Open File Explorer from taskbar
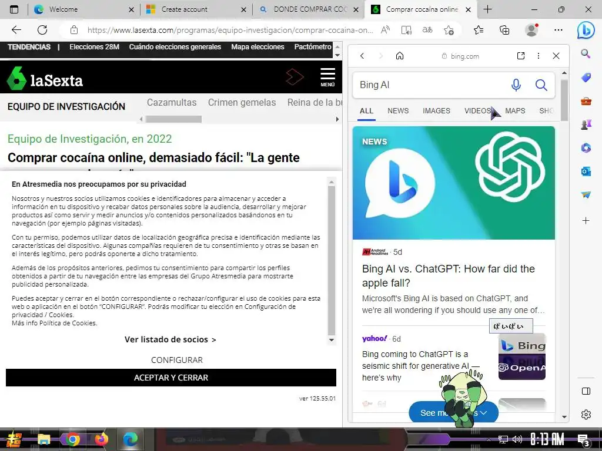Viewport: 602px width, 451px height. [x=44, y=439]
